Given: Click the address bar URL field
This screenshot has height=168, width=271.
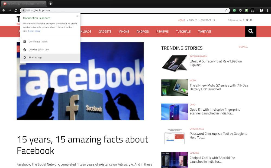Looking at the screenshot, I should 124,10.
